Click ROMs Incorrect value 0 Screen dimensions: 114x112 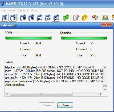pyautogui.click(x=35, y=49)
